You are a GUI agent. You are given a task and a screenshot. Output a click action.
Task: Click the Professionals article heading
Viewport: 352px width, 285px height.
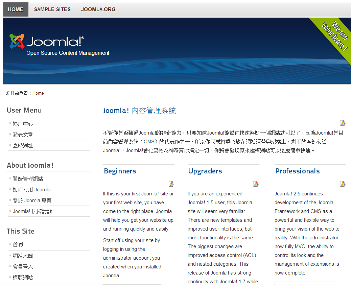[x=298, y=171]
